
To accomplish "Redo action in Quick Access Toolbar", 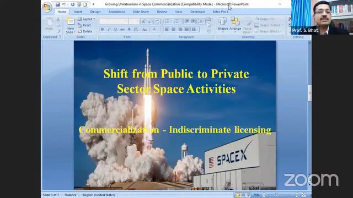I will 72,4.
